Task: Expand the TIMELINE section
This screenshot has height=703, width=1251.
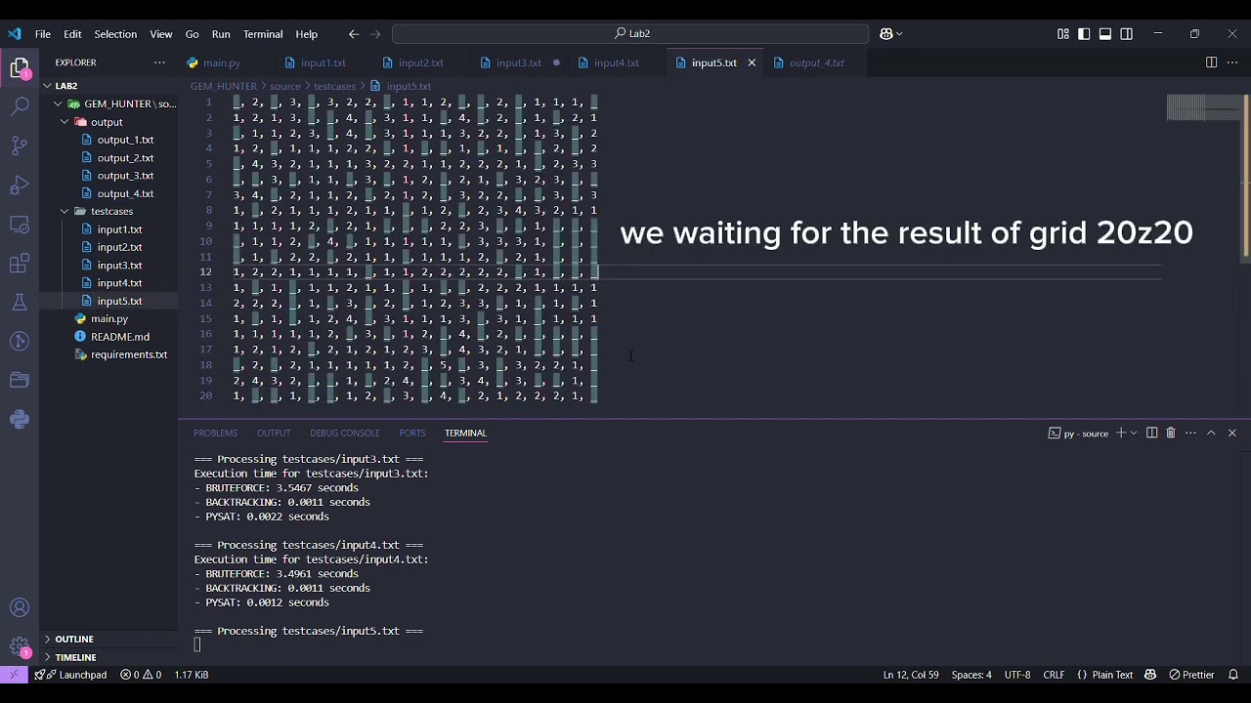Action: click(x=108, y=657)
